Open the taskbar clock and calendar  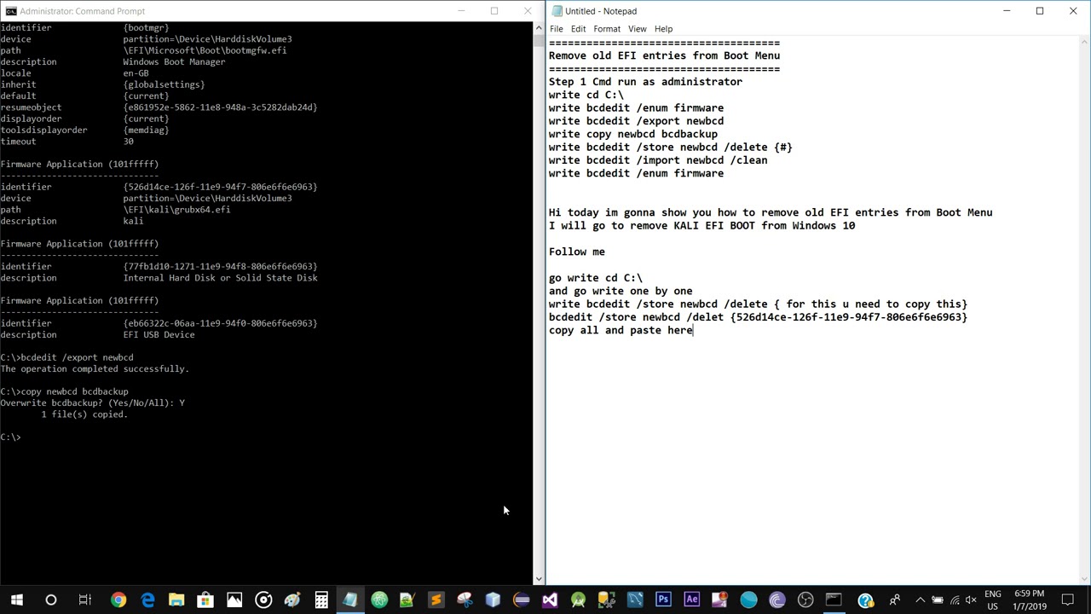pyautogui.click(x=1030, y=600)
